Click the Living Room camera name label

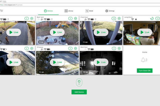128,17
